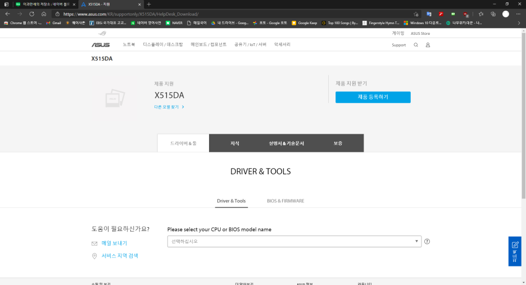Reload the page with the refresh icon

31,14
